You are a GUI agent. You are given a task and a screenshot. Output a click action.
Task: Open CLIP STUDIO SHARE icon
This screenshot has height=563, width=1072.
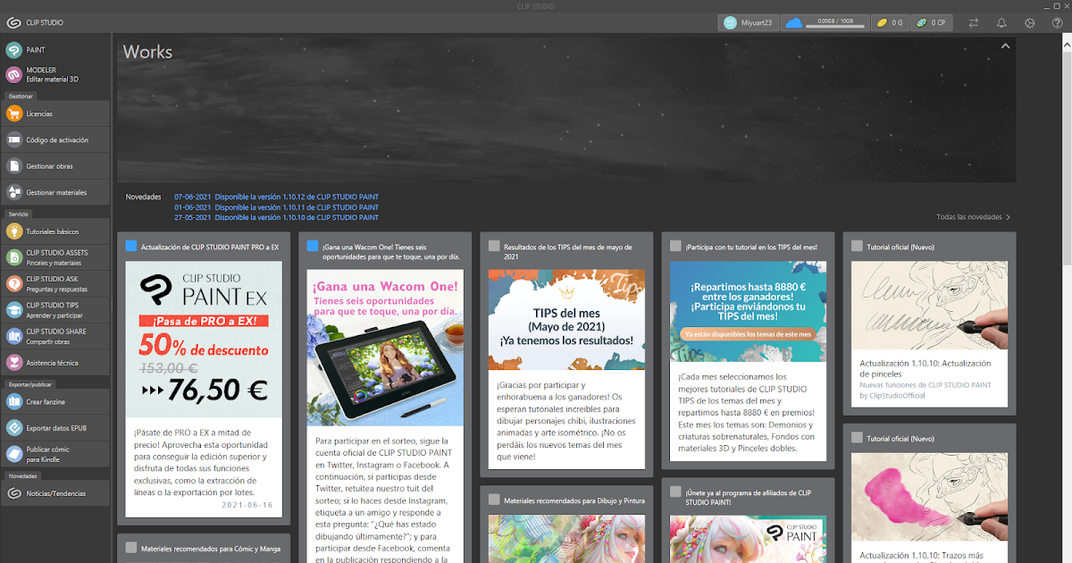coord(13,336)
